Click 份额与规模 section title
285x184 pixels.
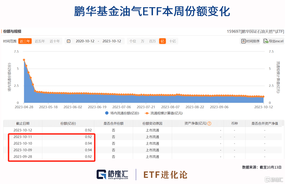coord(12,31)
